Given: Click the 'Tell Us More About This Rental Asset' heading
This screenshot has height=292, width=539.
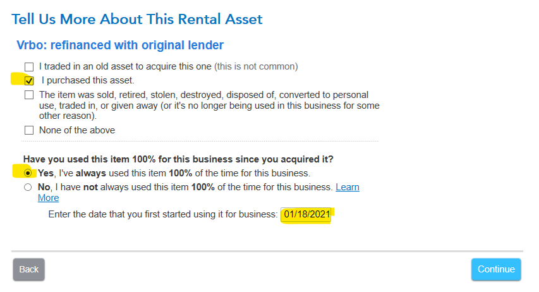Looking at the screenshot, I should click(137, 19).
